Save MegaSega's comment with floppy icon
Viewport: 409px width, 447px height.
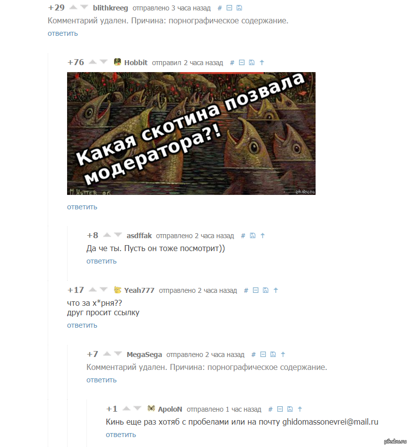(x=273, y=355)
